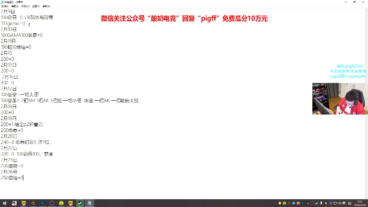The height and width of the screenshot is (207, 368).
Task: Open the yellow-green globe browser taskbar icon
Action: (x=61, y=203)
